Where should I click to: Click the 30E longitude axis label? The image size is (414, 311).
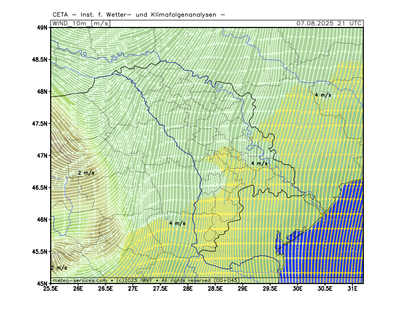click(298, 288)
